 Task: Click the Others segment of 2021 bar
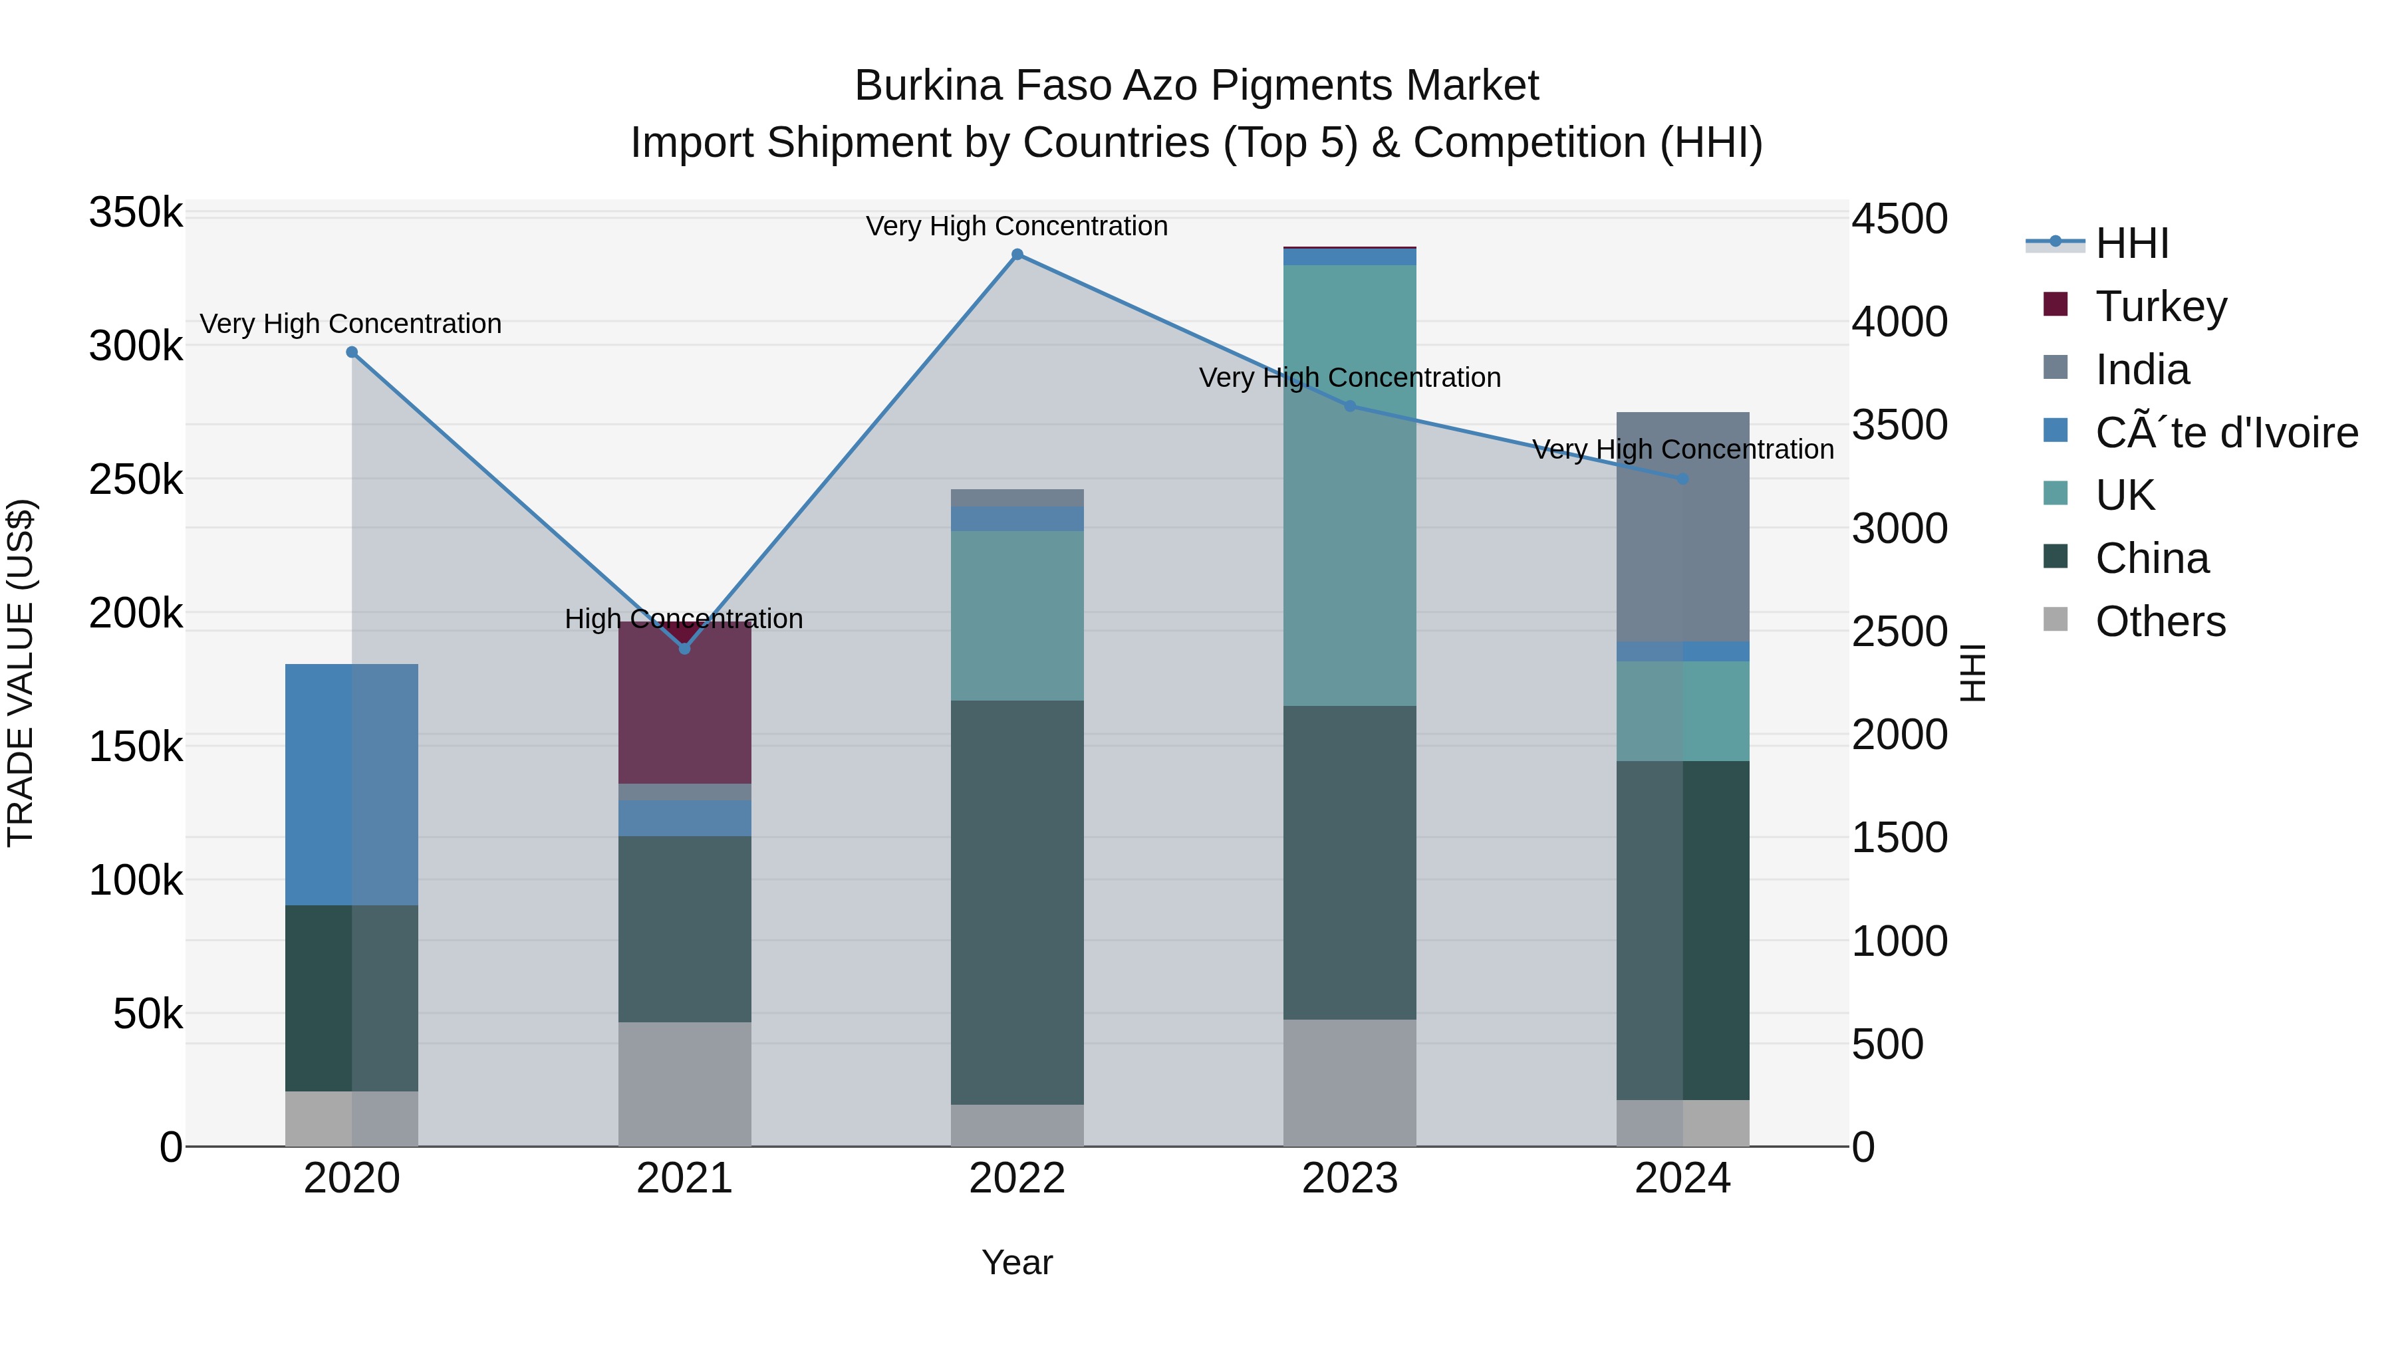(x=685, y=1084)
